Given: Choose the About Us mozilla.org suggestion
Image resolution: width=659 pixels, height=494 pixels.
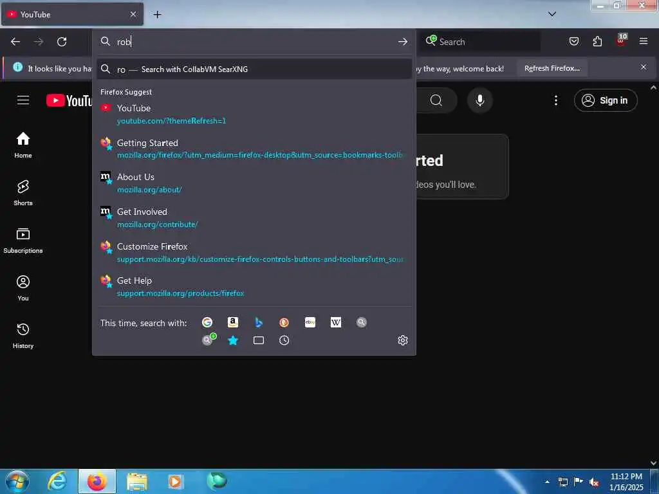Looking at the screenshot, I should (254, 183).
